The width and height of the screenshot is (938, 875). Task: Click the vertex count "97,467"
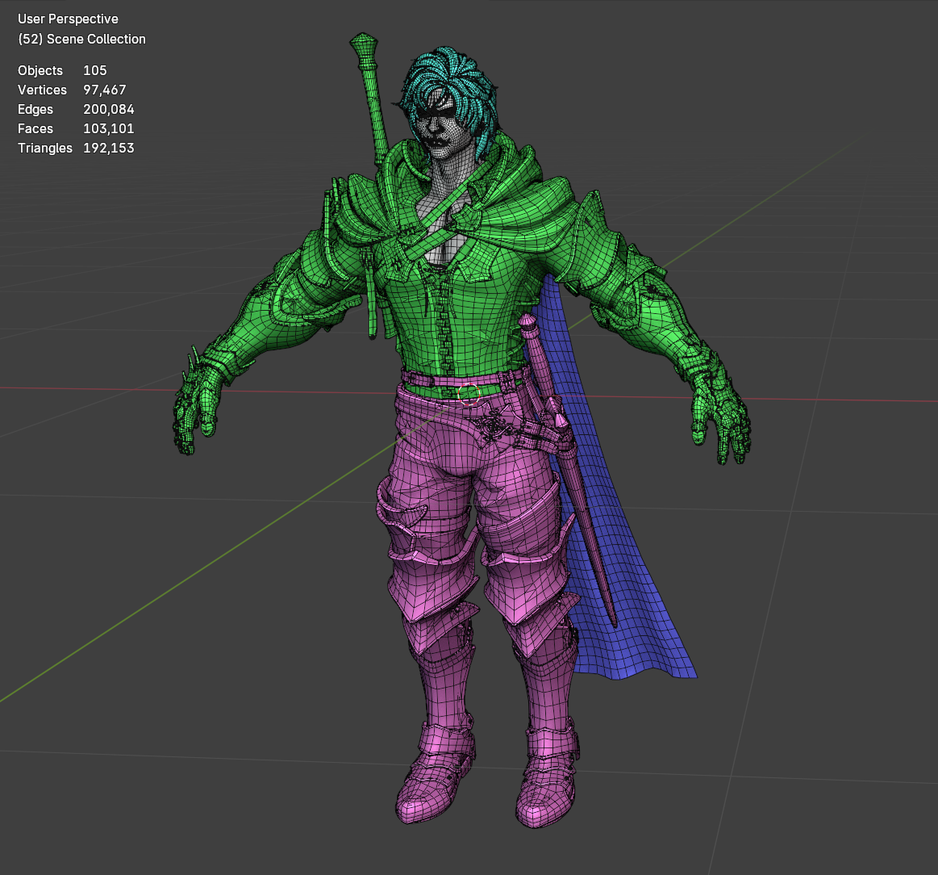click(x=105, y=90)
